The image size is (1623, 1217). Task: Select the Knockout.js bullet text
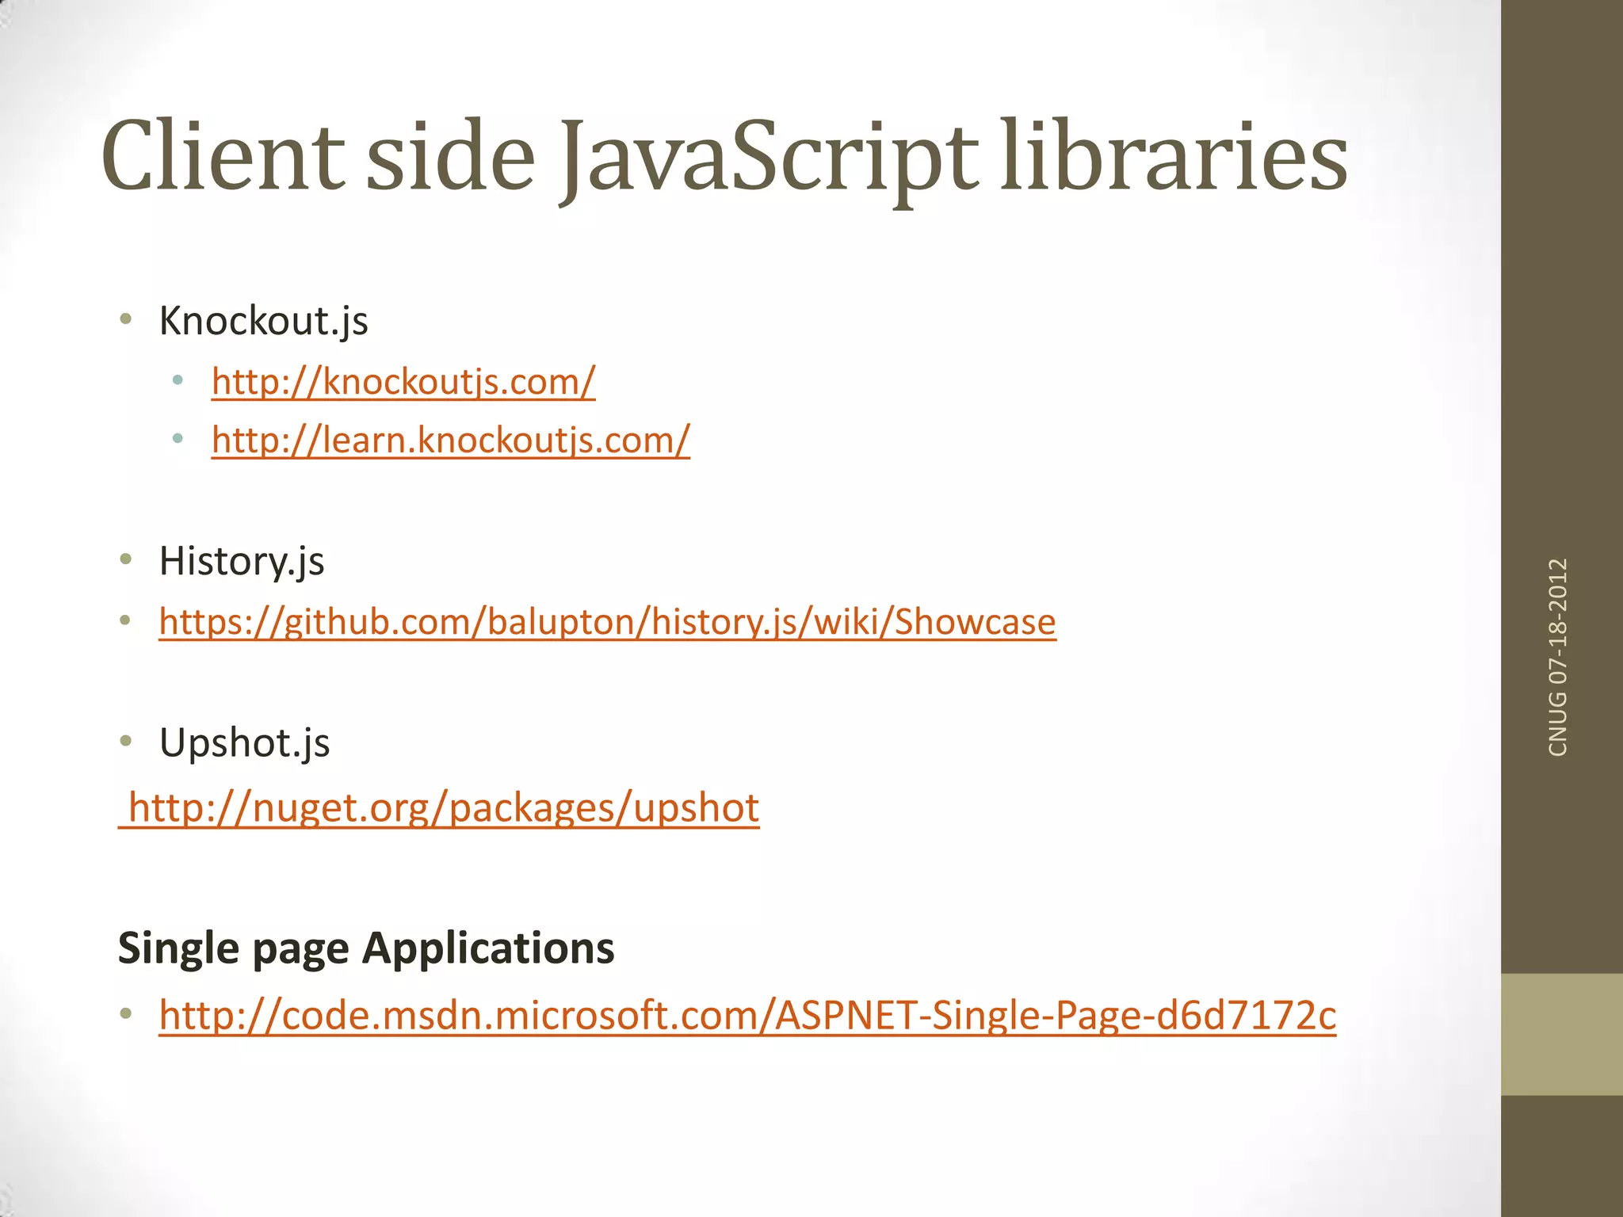263,321
